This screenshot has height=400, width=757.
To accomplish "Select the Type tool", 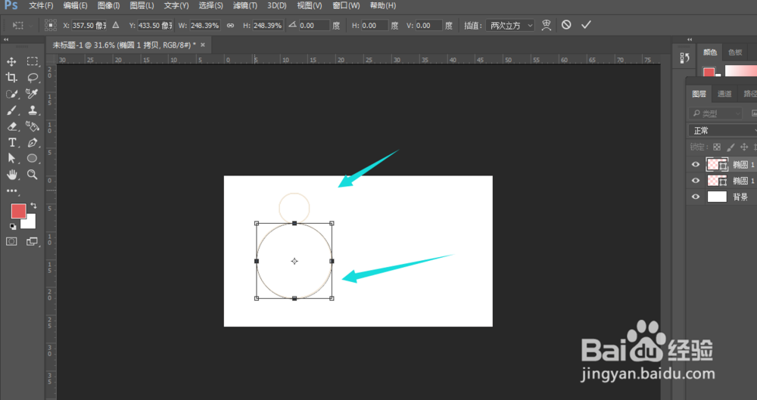I will pyautogui.click(x=11, y=142).
